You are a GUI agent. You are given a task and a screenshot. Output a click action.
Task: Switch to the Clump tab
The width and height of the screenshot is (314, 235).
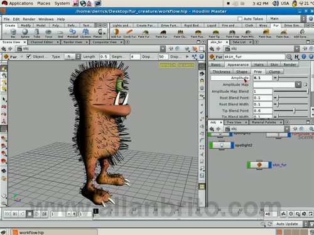coord(274,71)
